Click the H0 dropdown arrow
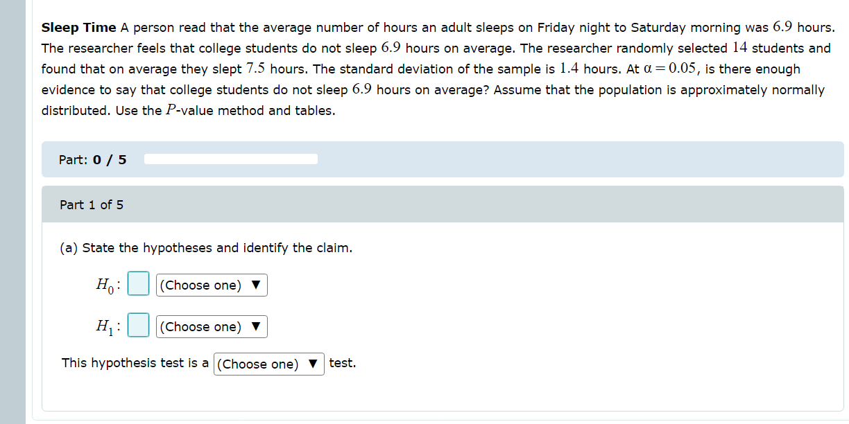Viewport: 849px width, 424px height. (257, 285)
